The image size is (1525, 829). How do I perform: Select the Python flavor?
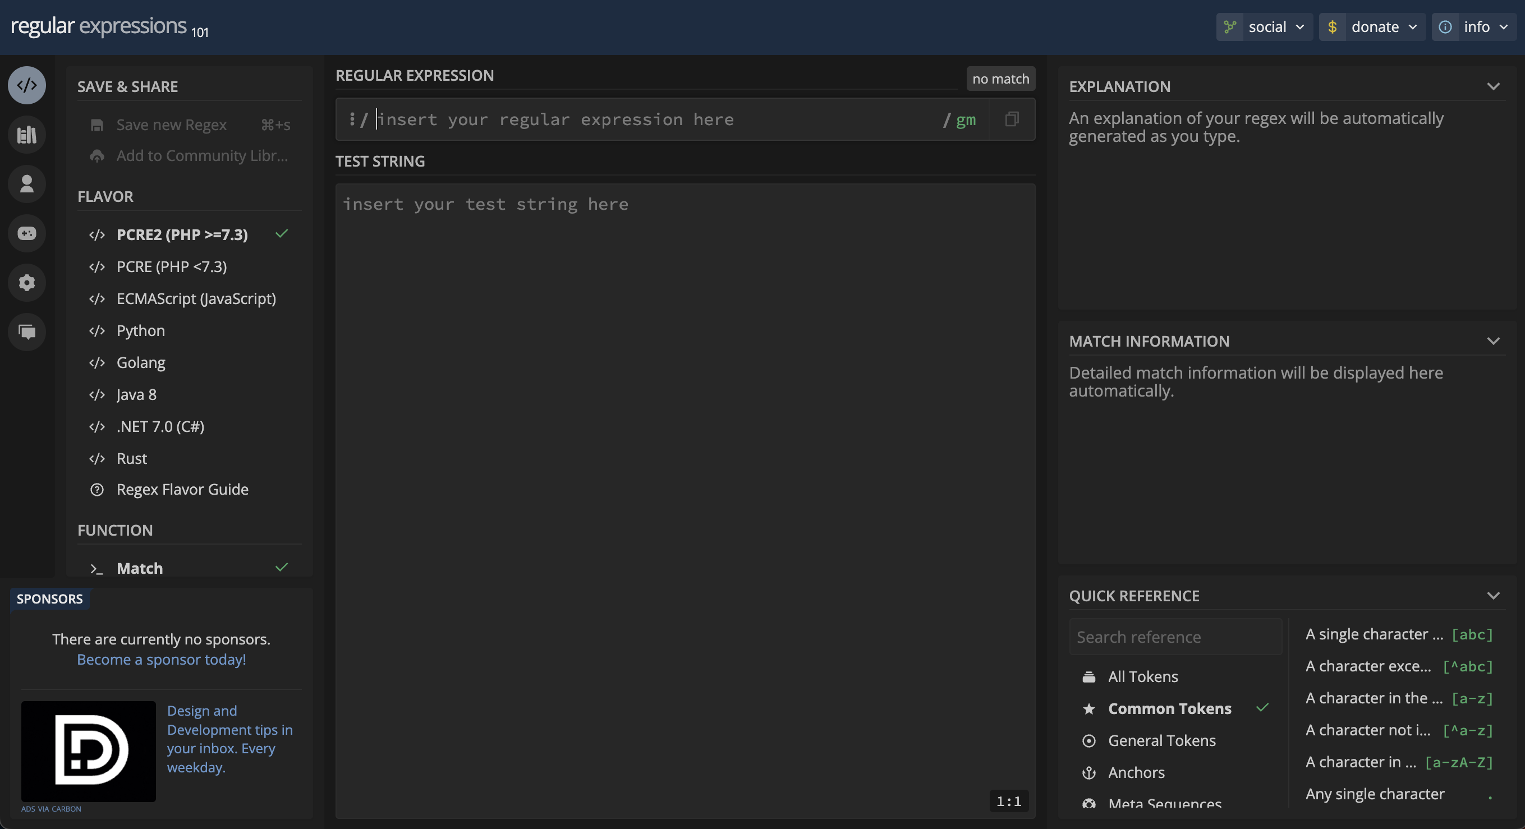140,330
